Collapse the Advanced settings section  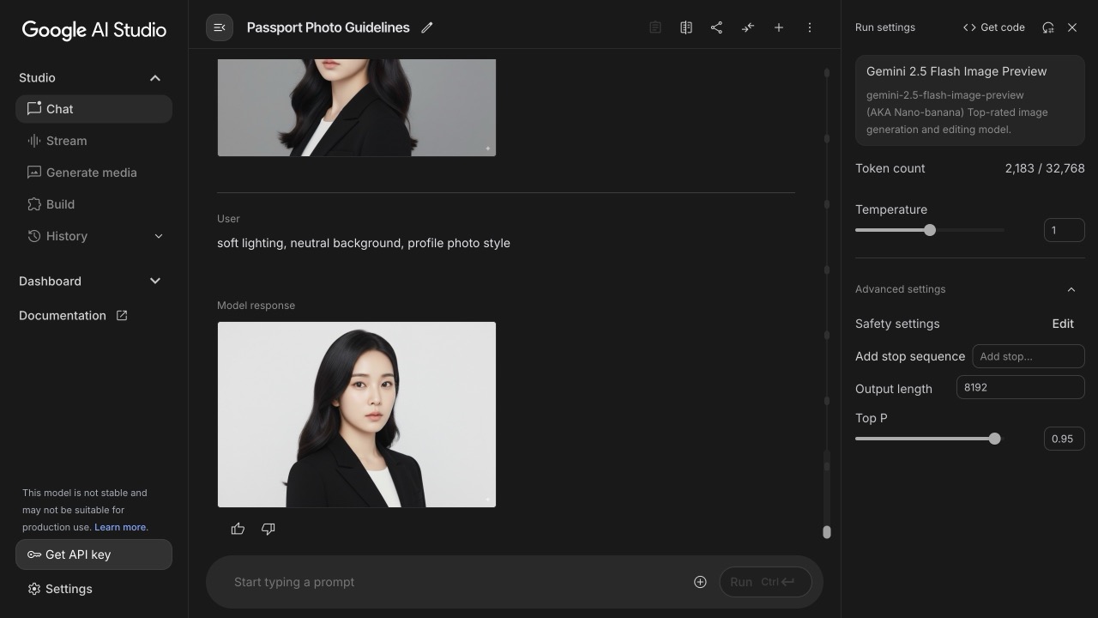pyautogui.click(x=1071, y=289)
